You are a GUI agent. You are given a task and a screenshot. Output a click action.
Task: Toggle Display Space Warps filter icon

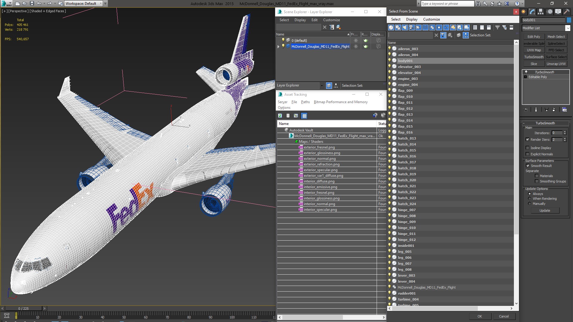tap(425, 27)
